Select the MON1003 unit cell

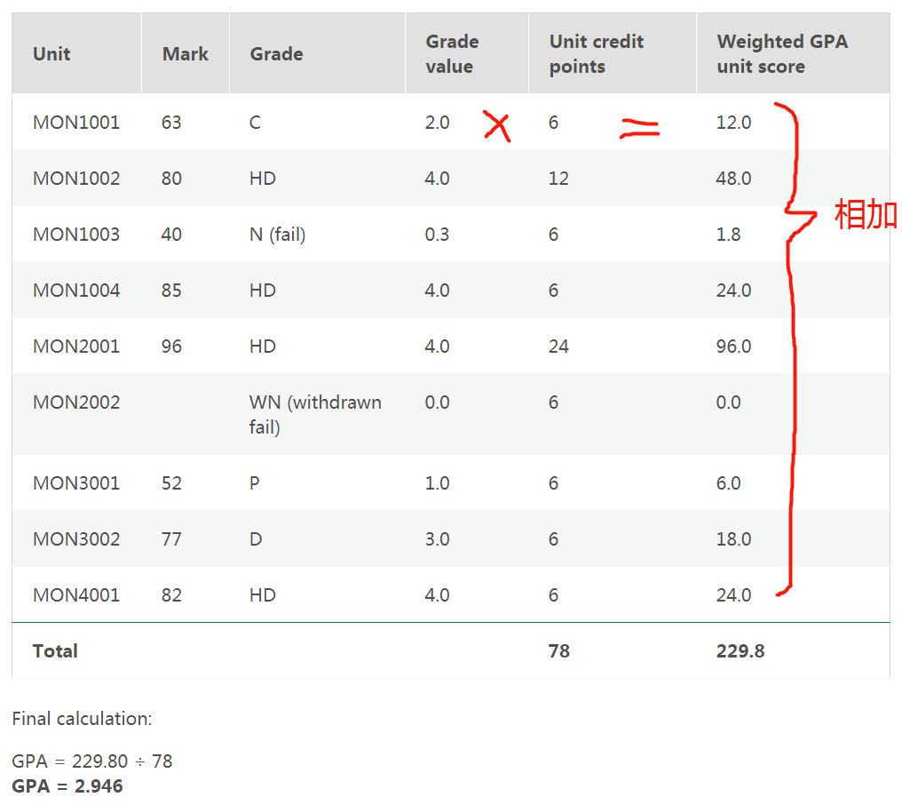coord(76,235)
